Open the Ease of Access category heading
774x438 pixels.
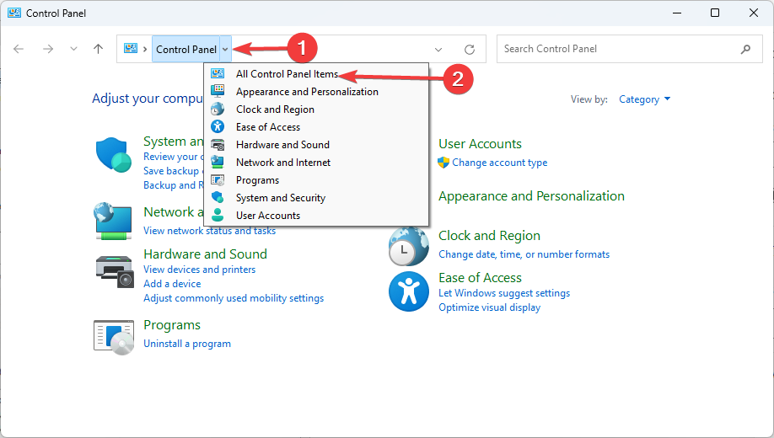point(480,278)
